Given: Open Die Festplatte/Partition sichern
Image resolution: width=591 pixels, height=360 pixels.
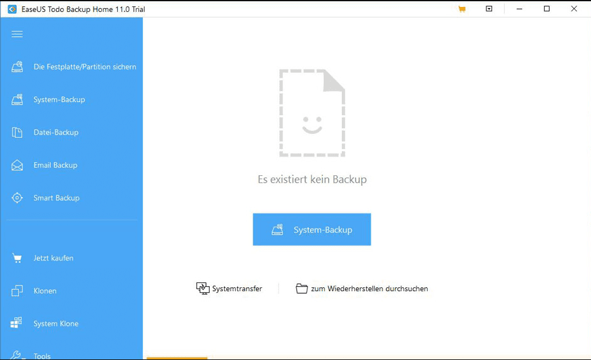Looking at the screenshot, I should click(85, 67).
